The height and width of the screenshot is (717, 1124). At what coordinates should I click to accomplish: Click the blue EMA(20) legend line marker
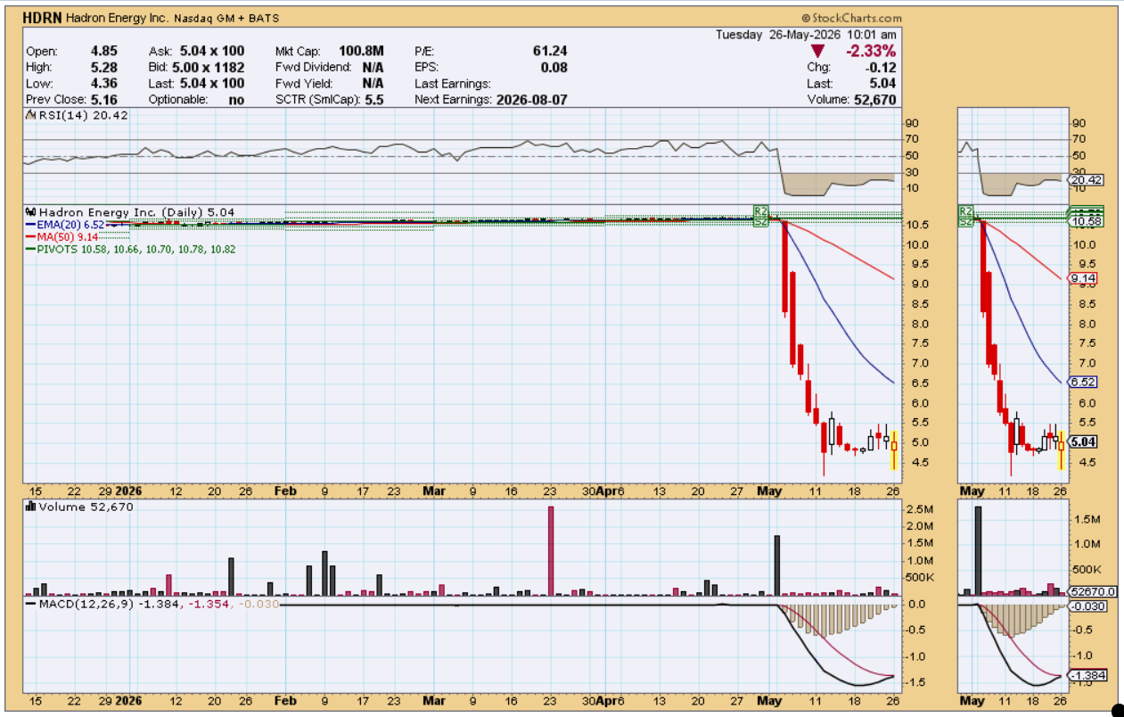pyautogui.click(x=30, y=225)
